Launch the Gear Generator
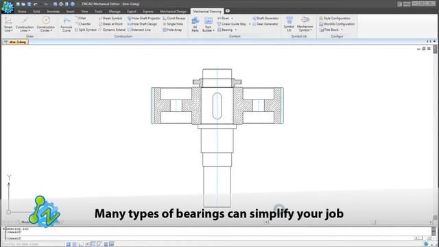The height and width of the screenshot is (247, 439). coord(265,24)
